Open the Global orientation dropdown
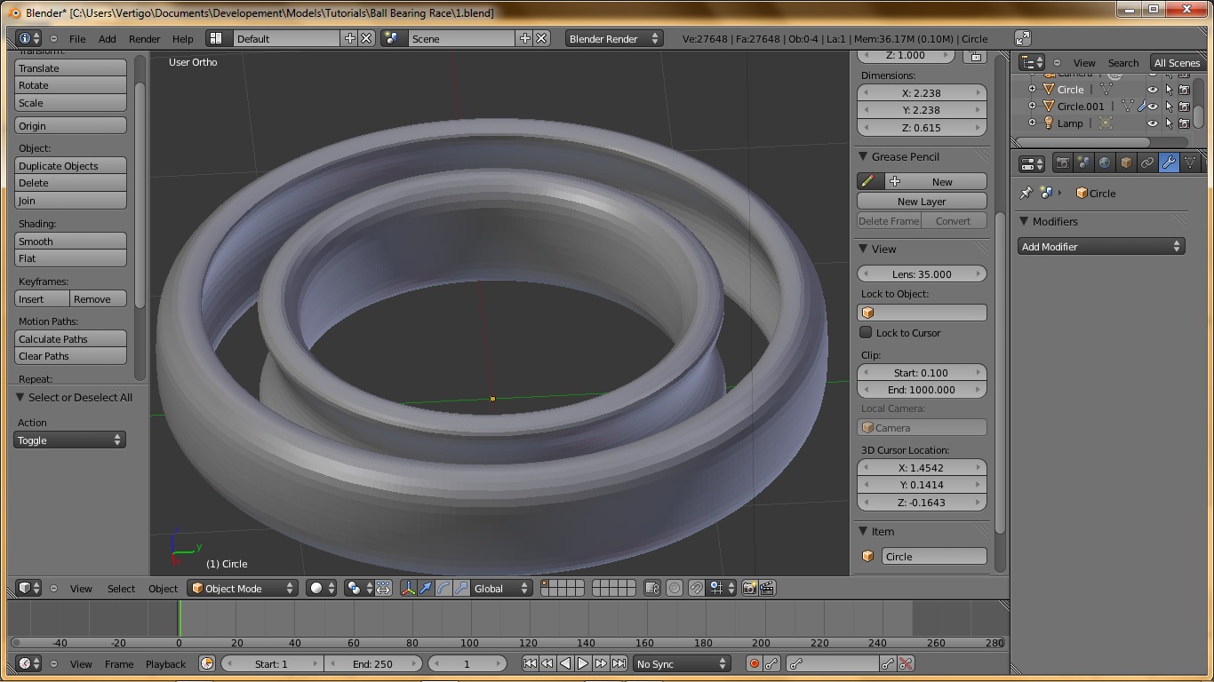The width and height of the screenshot is (1214, 682). [501, 588]
